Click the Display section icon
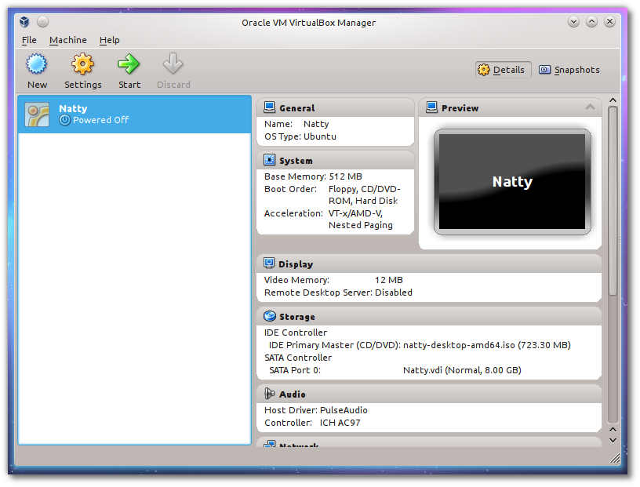Image resolution: width=640 pixels, height=487 pixels. click(x=270, y=263)
